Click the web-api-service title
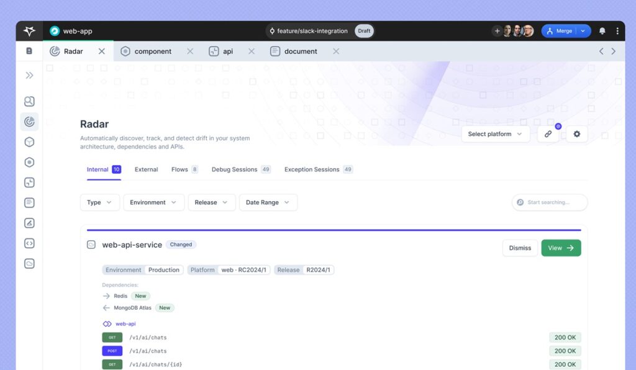Screen dimensions: 636x370 (x=132, y=245)
